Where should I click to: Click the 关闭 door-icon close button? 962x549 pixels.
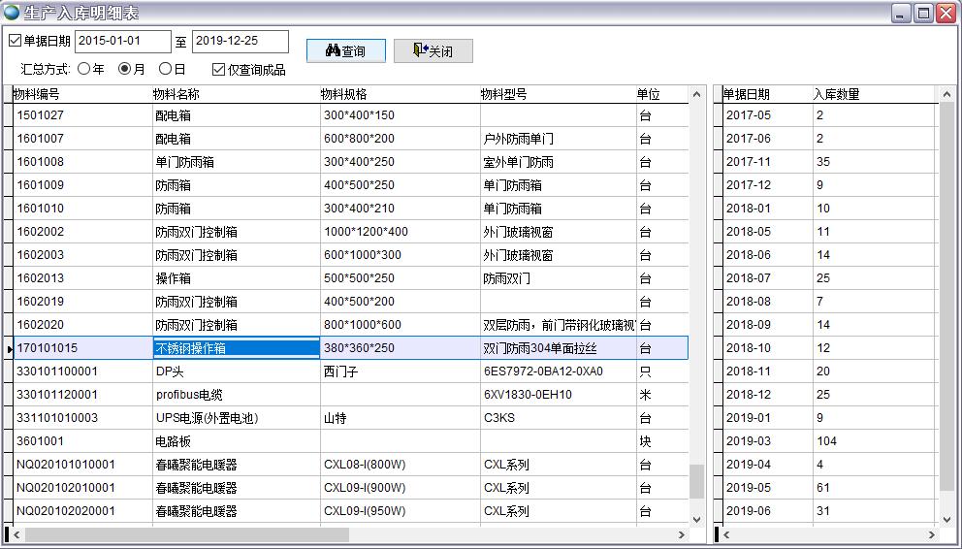(433, 50)
